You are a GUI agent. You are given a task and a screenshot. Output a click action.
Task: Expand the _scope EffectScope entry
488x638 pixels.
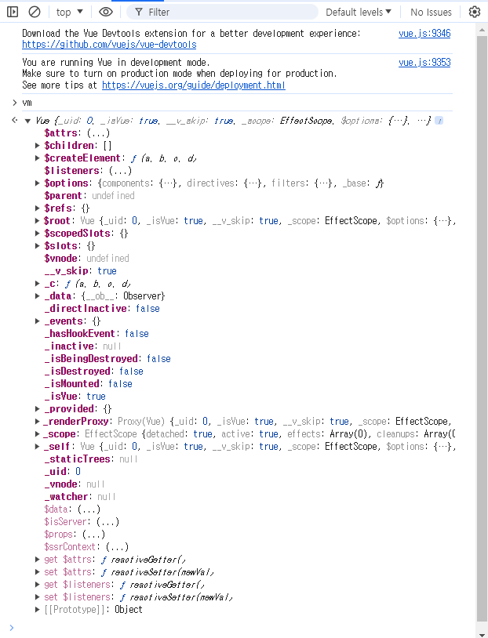37,433
